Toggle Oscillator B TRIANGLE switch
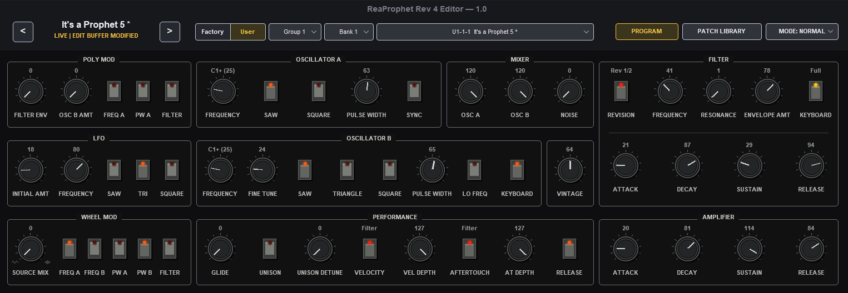Screen dimensions: 848x293 point(347,169)
